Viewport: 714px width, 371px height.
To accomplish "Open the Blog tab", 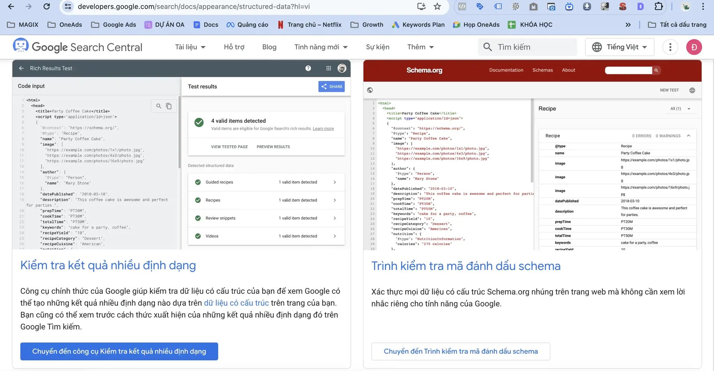I will pos(269,47).
